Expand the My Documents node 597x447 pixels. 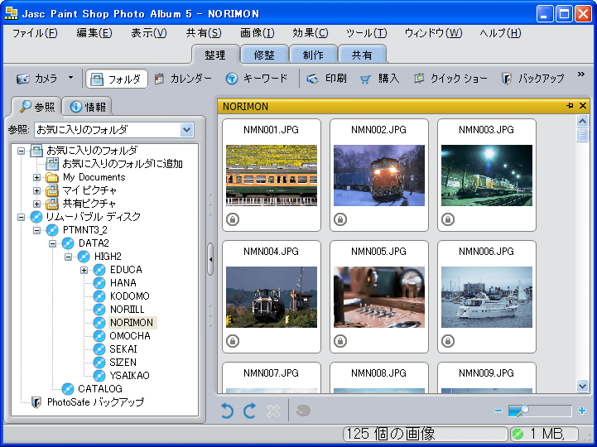coord(36,177)
